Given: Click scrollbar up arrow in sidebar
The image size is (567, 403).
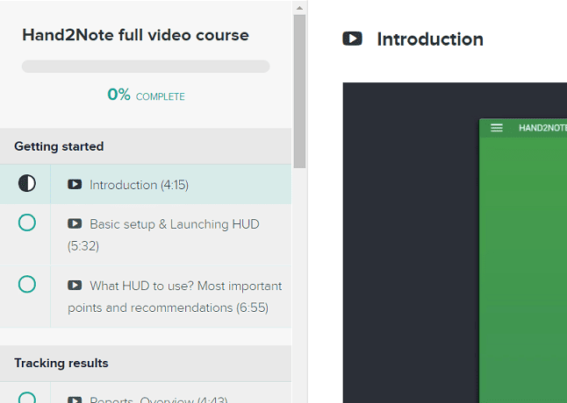Looking at the screenshot, I should [299, 7].
